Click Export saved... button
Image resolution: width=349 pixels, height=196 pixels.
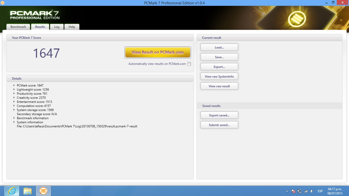[219, 115]
